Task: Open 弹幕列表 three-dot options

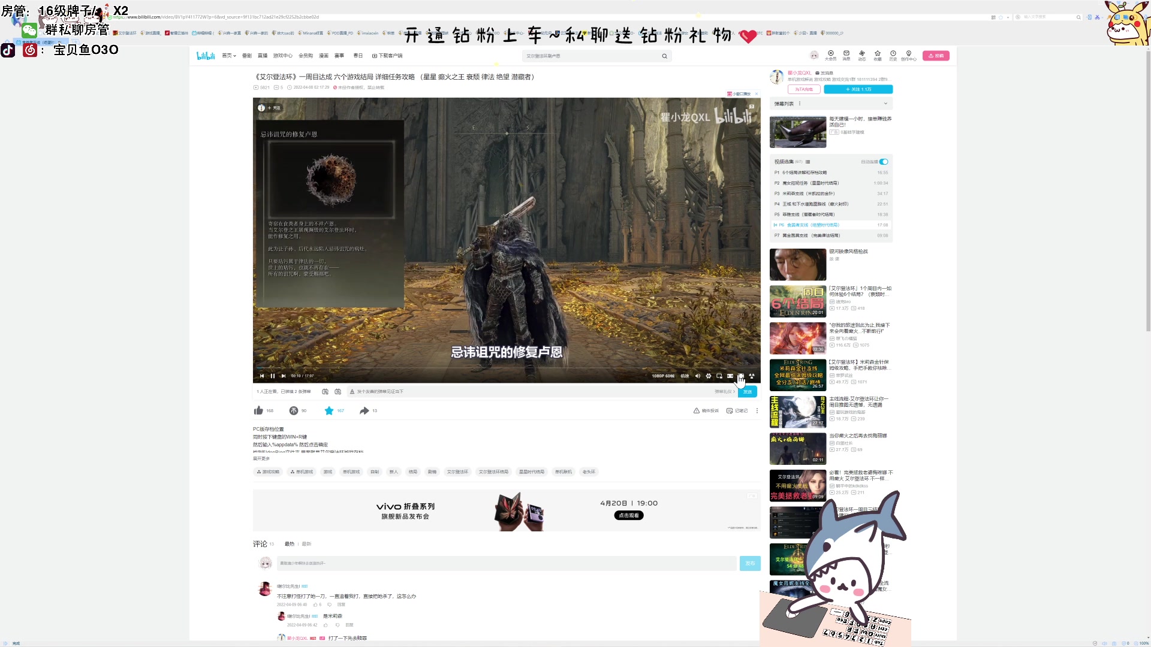Action: (800, 104)
